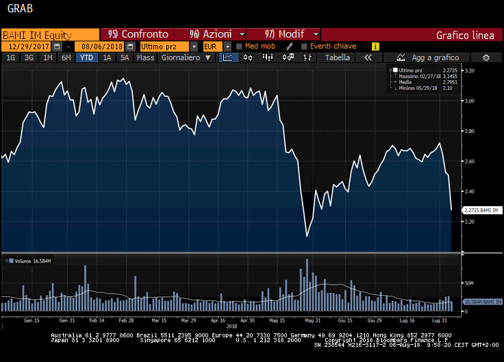Collapse panel with double chevron icon
Screen dimensions: 504x362
[368, 57]
